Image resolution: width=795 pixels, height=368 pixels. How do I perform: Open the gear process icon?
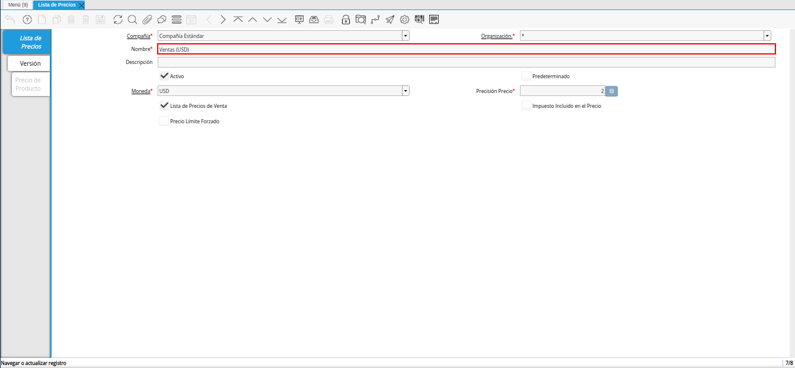[x=405, y=20]
